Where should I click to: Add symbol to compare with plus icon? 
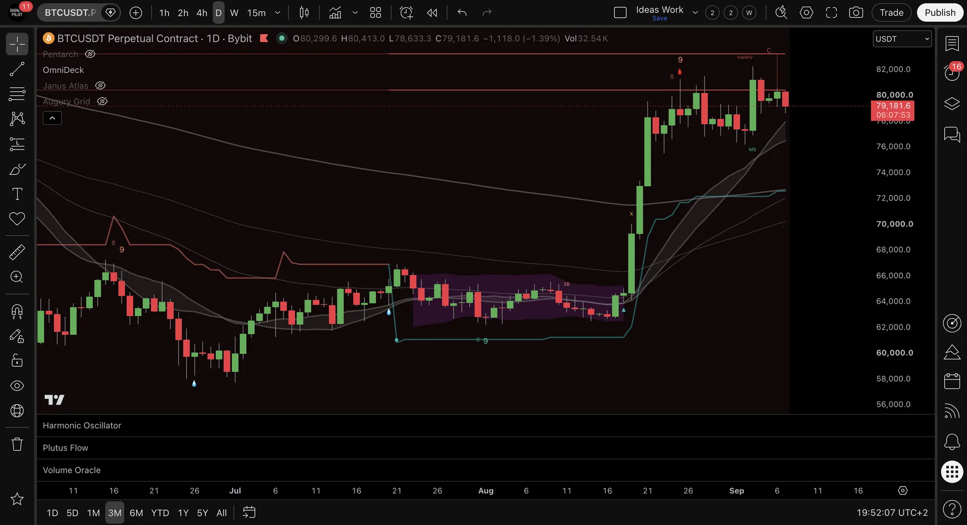(x=136, y=13)
